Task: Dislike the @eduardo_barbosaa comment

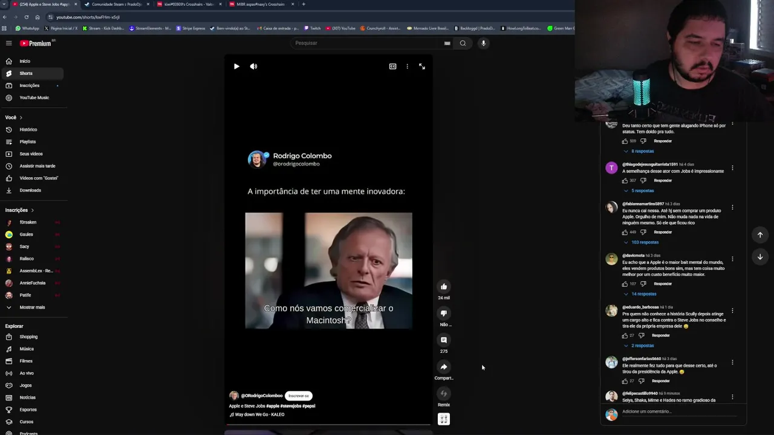Action: coord(642,335)
